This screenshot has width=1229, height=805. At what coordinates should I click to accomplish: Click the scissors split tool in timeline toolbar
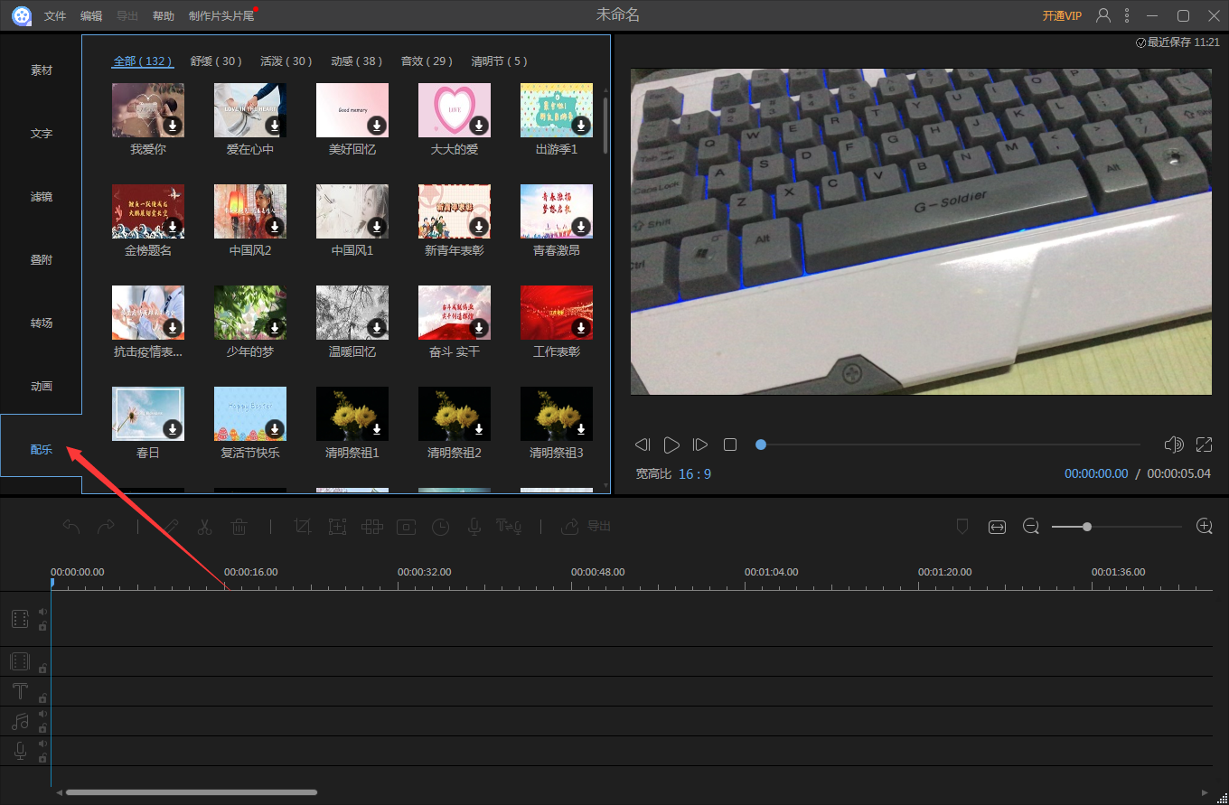point(204,527)
